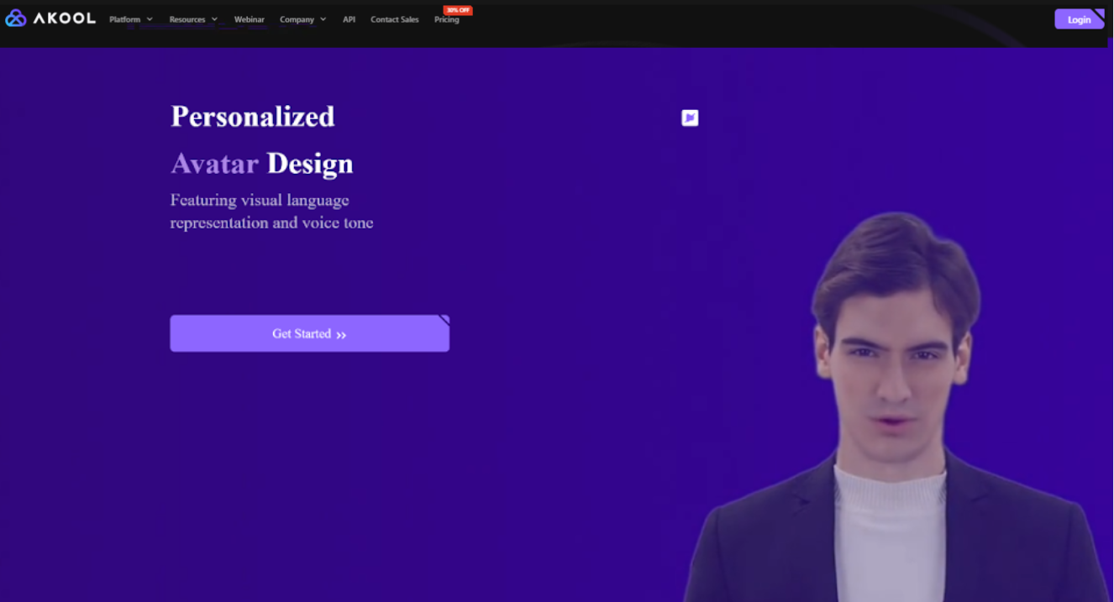
Task: Open the Pricing page
Action: pos(447,19)
